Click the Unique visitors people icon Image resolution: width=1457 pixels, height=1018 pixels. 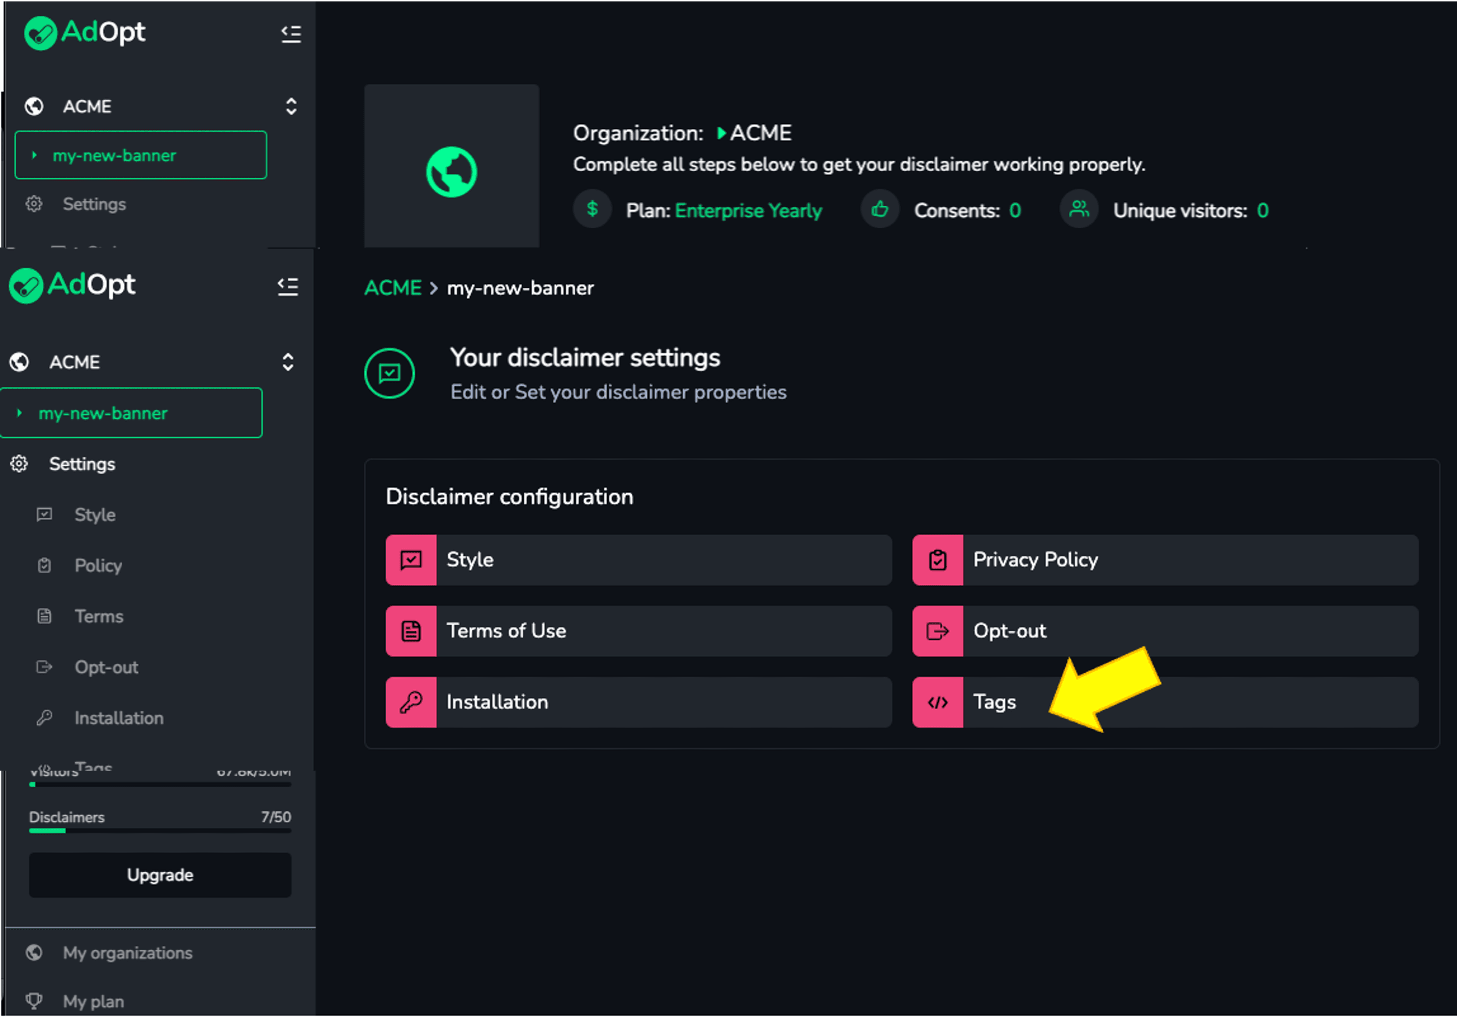pos(1079,209)
